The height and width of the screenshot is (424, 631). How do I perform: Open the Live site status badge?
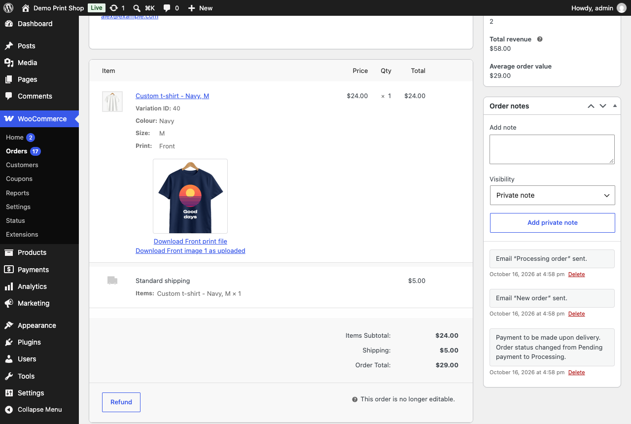click(x=97, y=8)
